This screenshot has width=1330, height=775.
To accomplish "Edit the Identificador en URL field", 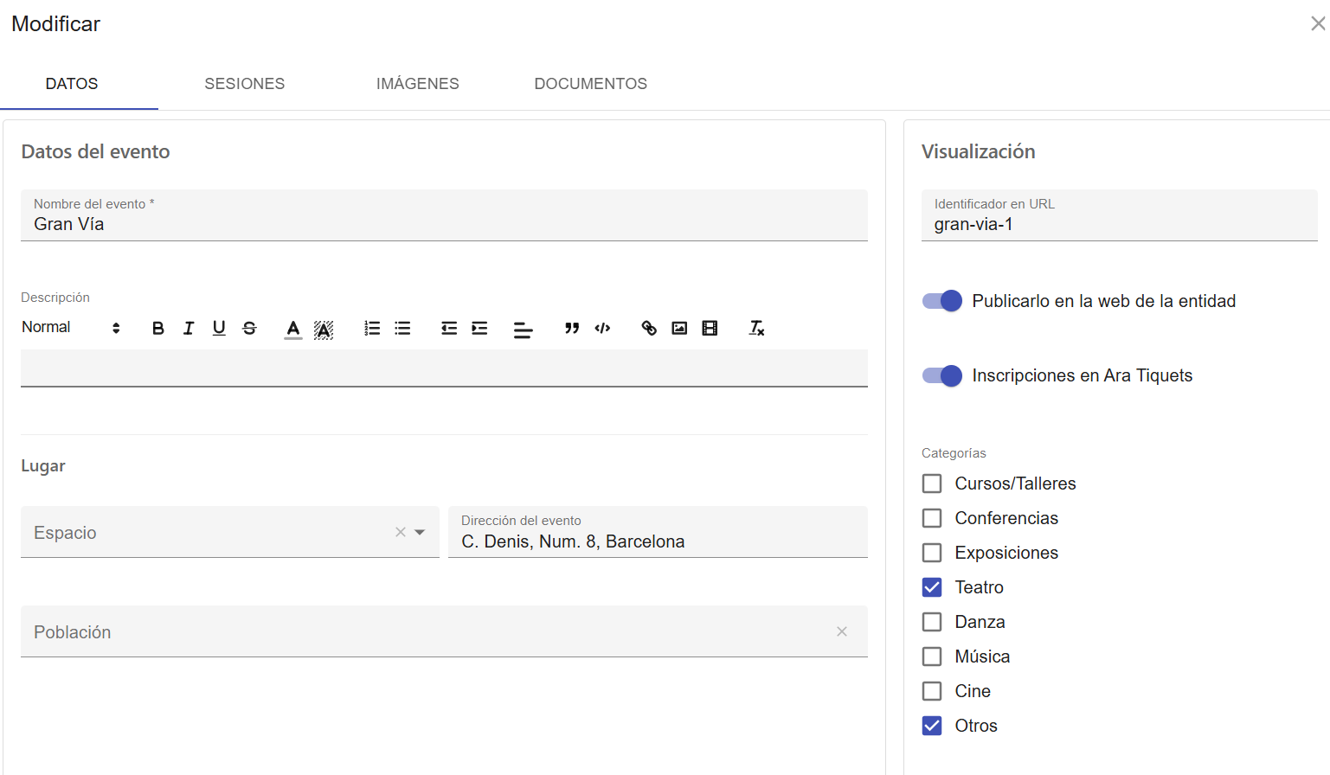I will (x=1119, y=215).
